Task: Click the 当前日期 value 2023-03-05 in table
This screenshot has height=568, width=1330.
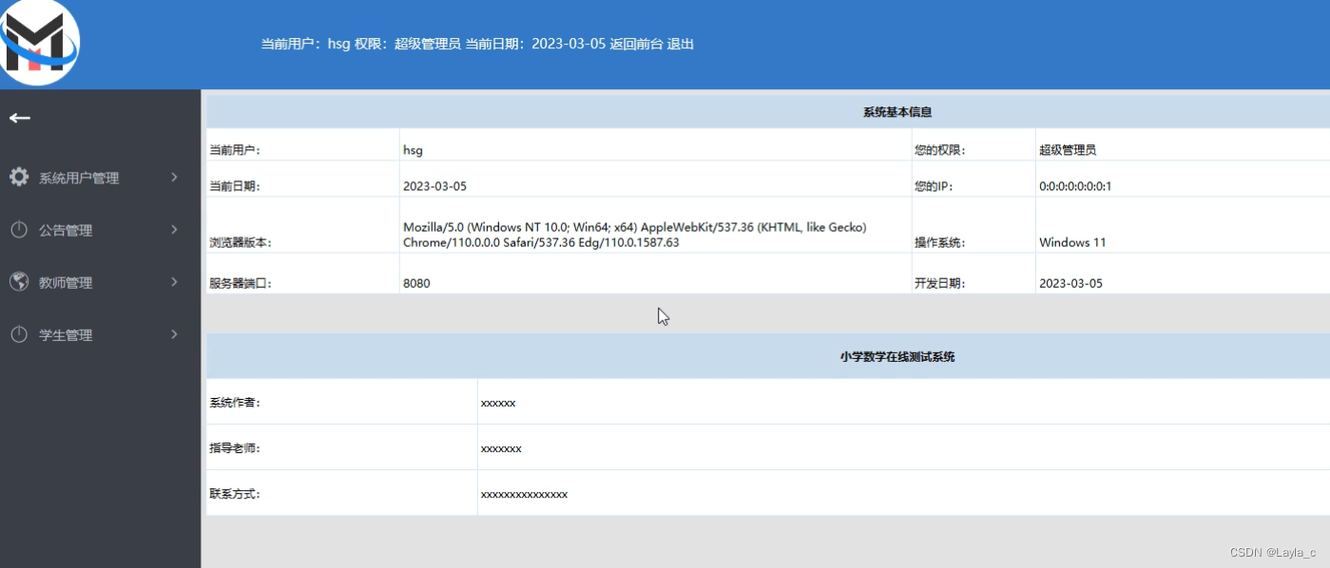Action: (434, 186)
